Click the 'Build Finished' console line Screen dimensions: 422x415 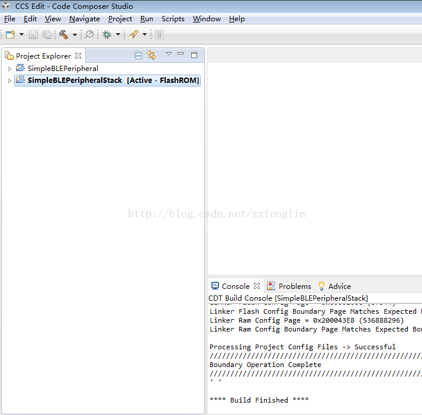pos(259,400)
